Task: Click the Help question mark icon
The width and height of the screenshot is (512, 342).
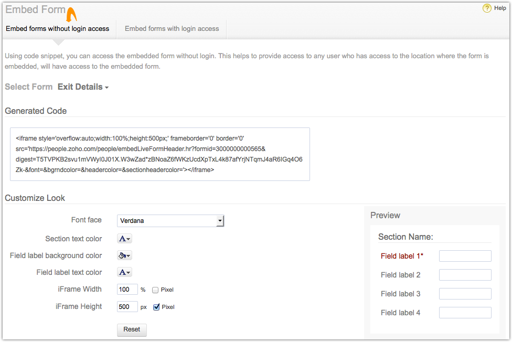Action: 487,8
